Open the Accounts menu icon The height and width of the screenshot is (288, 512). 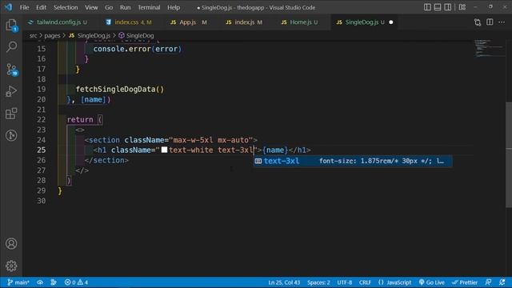pyautogui.click(x=11, y=243)
